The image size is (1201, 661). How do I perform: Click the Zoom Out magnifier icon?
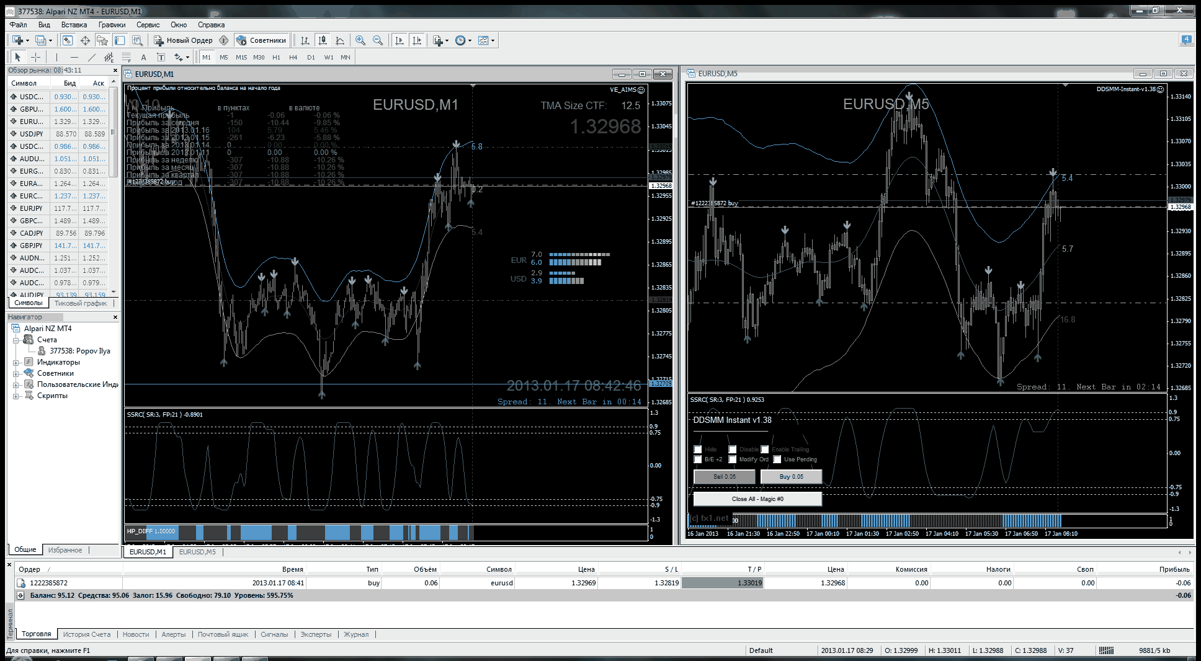378,40
